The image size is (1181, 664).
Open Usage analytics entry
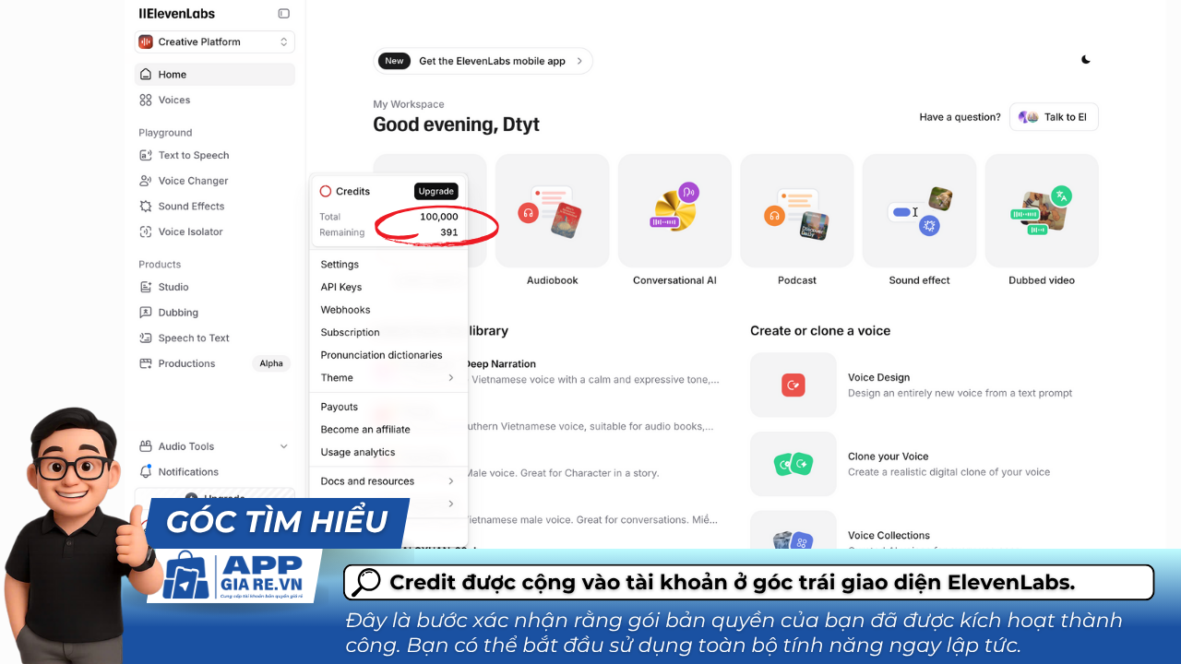388,452
